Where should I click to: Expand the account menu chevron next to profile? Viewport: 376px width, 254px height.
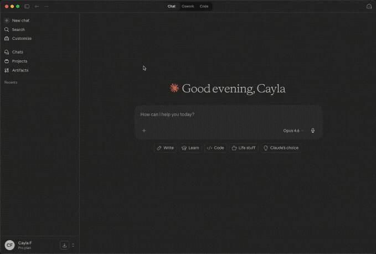click(73, 245)
